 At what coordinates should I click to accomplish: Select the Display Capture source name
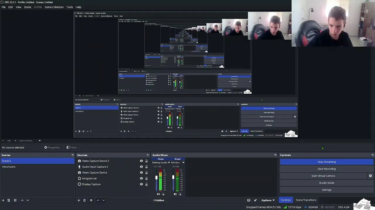click(91, 184)
